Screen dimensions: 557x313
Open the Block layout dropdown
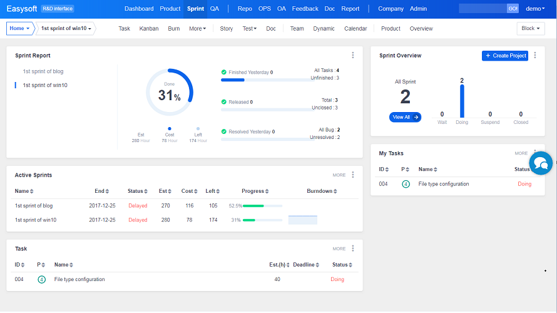pyautogui.click(x=531, y=29)
